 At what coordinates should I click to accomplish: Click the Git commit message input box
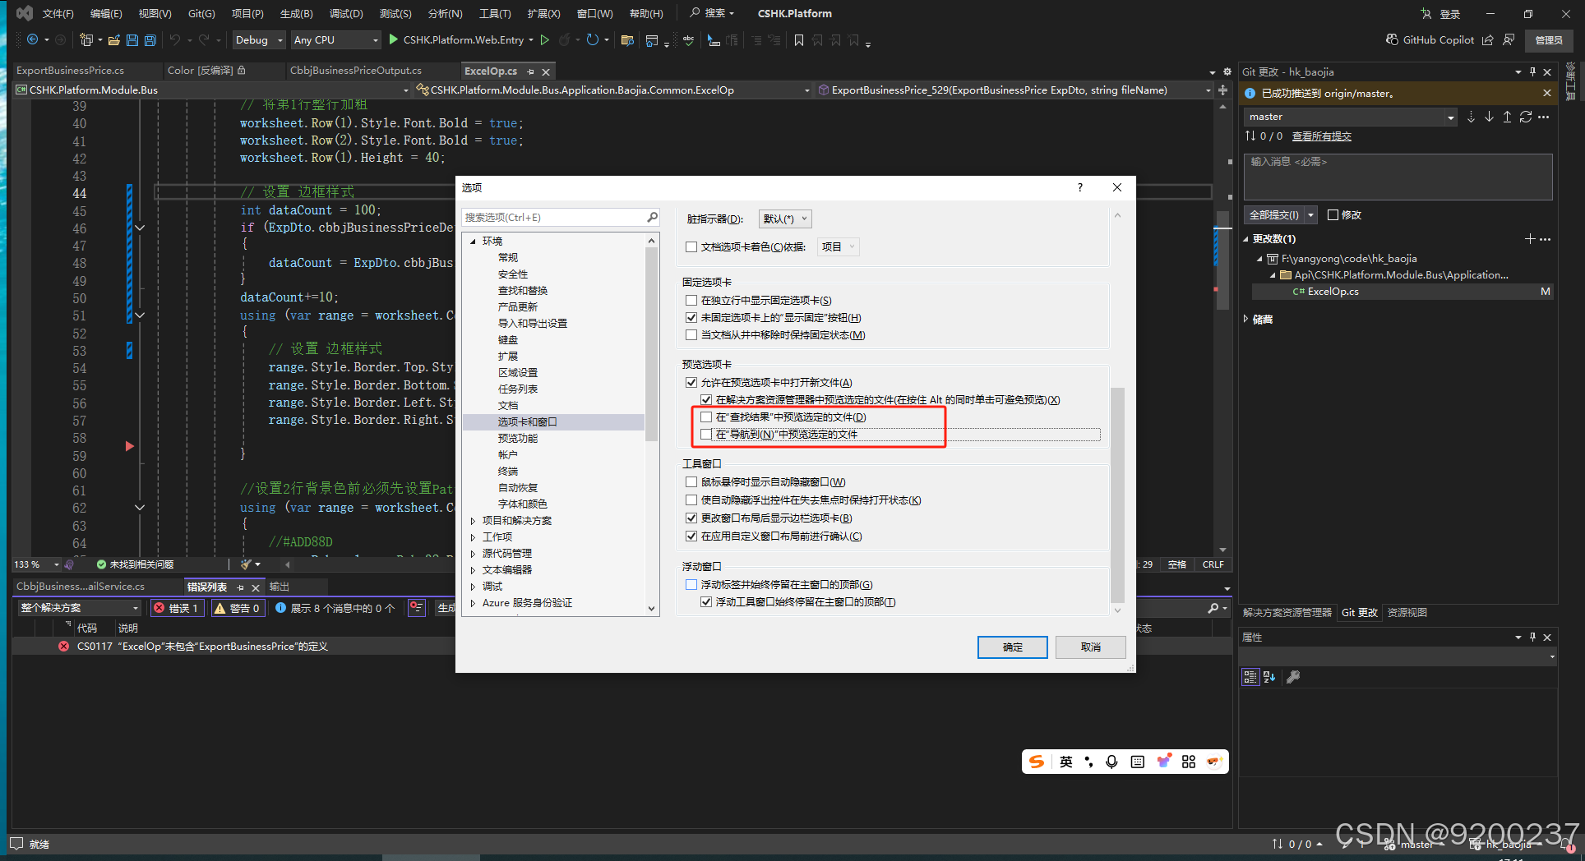point(1398,177)
